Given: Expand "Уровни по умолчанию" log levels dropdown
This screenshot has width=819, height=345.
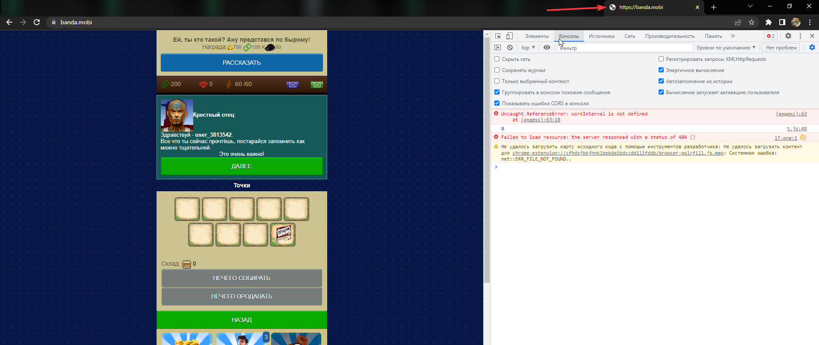Looking at the screenshot, I should point(726,48).
